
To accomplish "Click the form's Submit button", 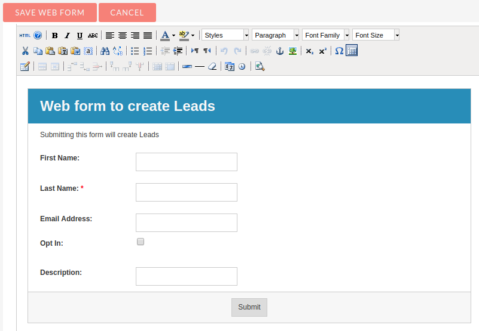I will 249,307.
